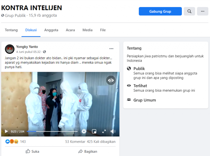Click the Publik globe icon in Tentang panel
210x156 pixels.
tap(129, 68)
